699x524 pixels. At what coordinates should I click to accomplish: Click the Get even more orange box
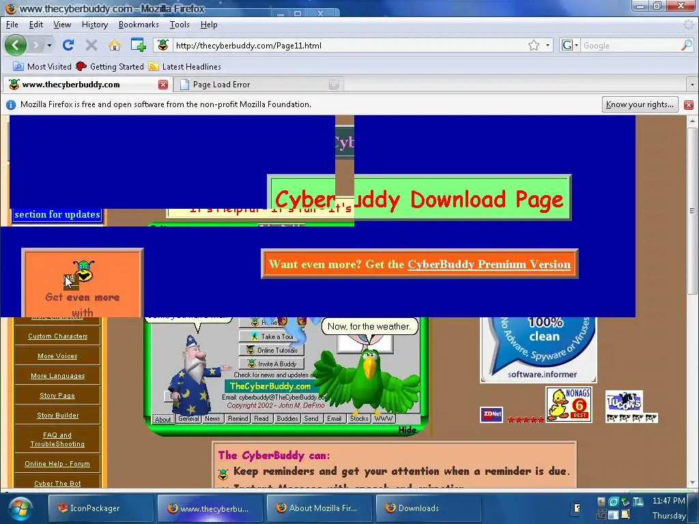click(x=83, y=283)
